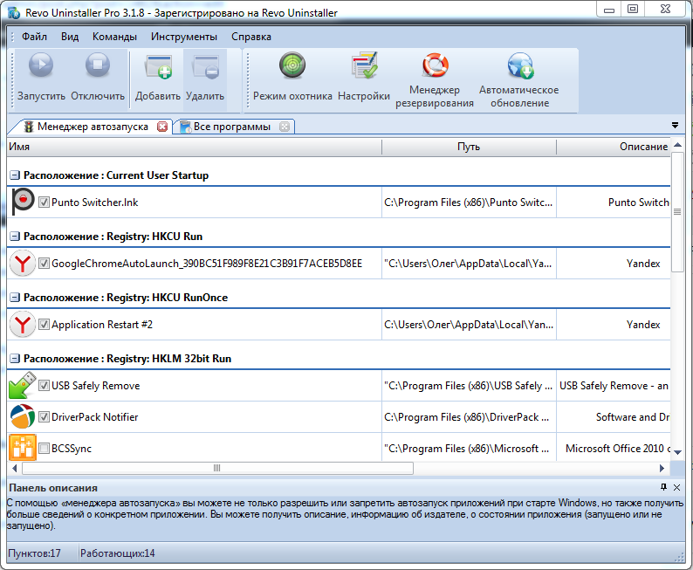Sort by Описание column header
Viewport: 693px width, 570px height.
tap(614, 147)
